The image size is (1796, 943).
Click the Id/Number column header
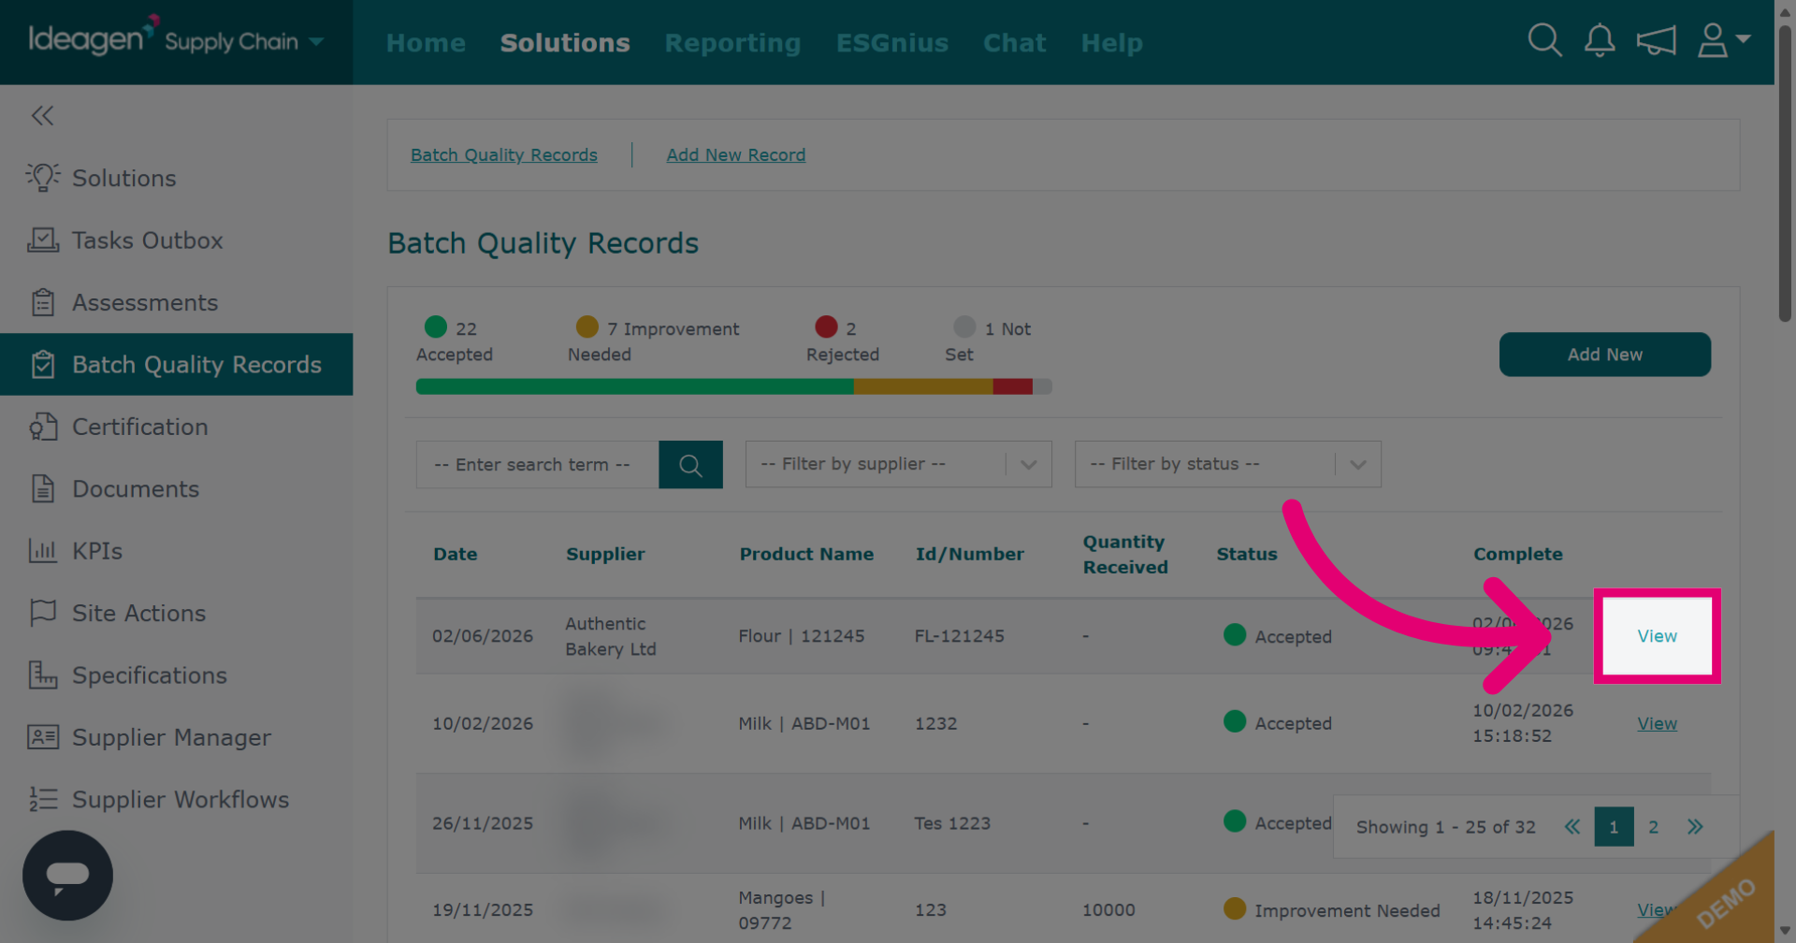[x=970, y=554]
